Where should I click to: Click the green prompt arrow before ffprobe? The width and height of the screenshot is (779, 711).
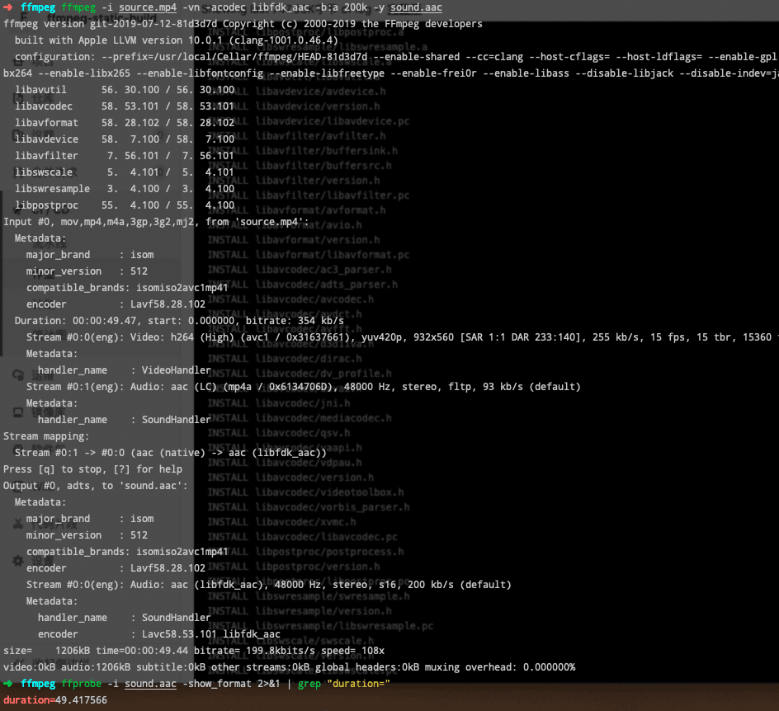click(x=7, y=684)
